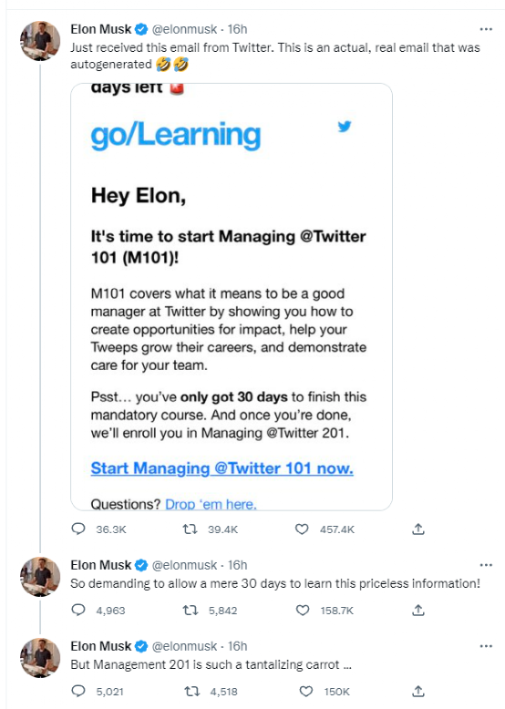Open more options on the first tweet

tap(486, 29)
